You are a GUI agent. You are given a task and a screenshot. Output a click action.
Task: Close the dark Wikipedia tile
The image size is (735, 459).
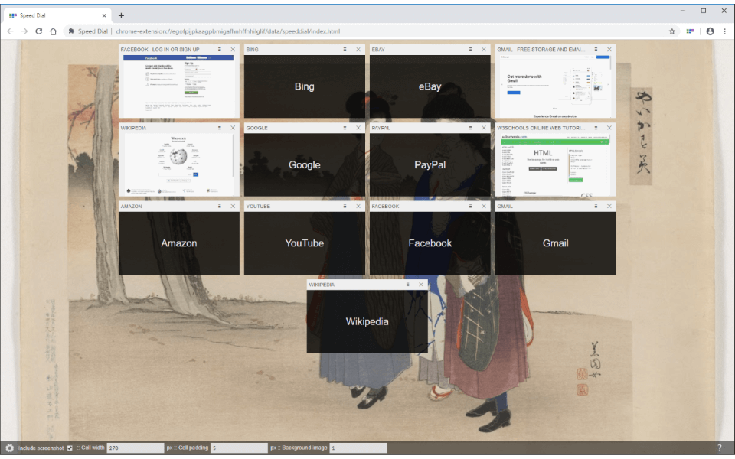coord(421,285)
